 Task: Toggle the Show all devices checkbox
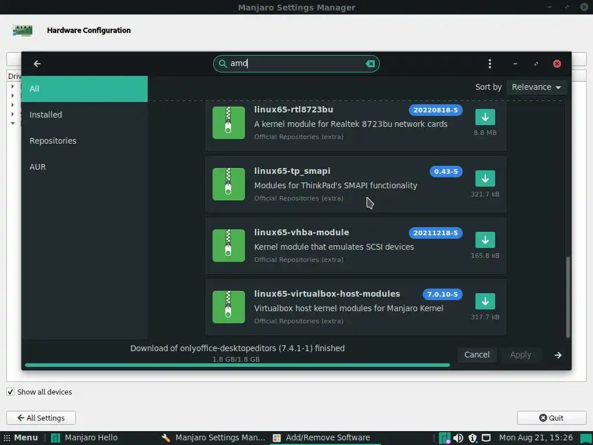(x=10, y=392)
